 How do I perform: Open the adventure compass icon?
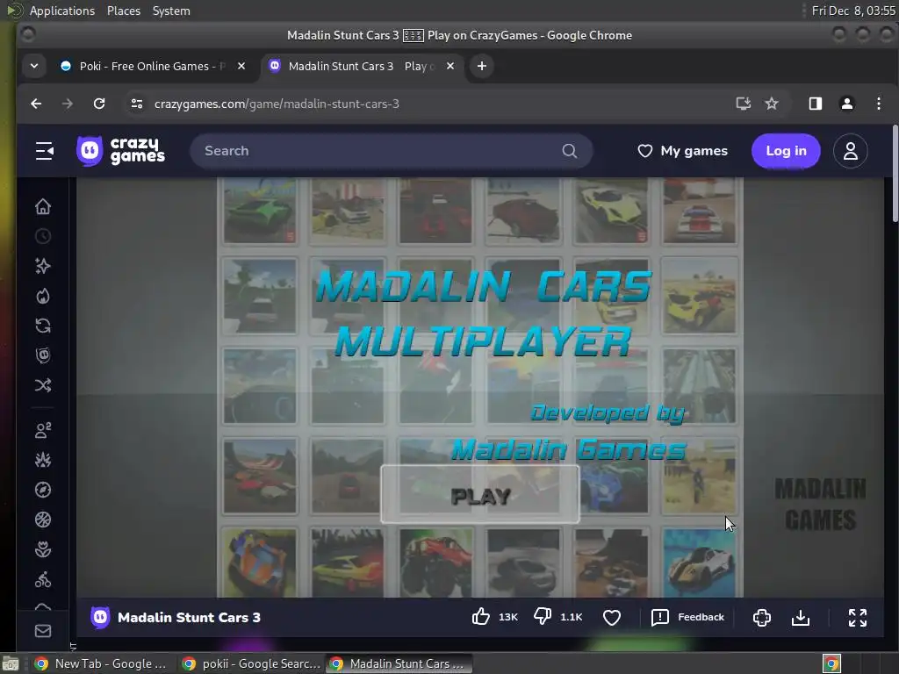43,490
